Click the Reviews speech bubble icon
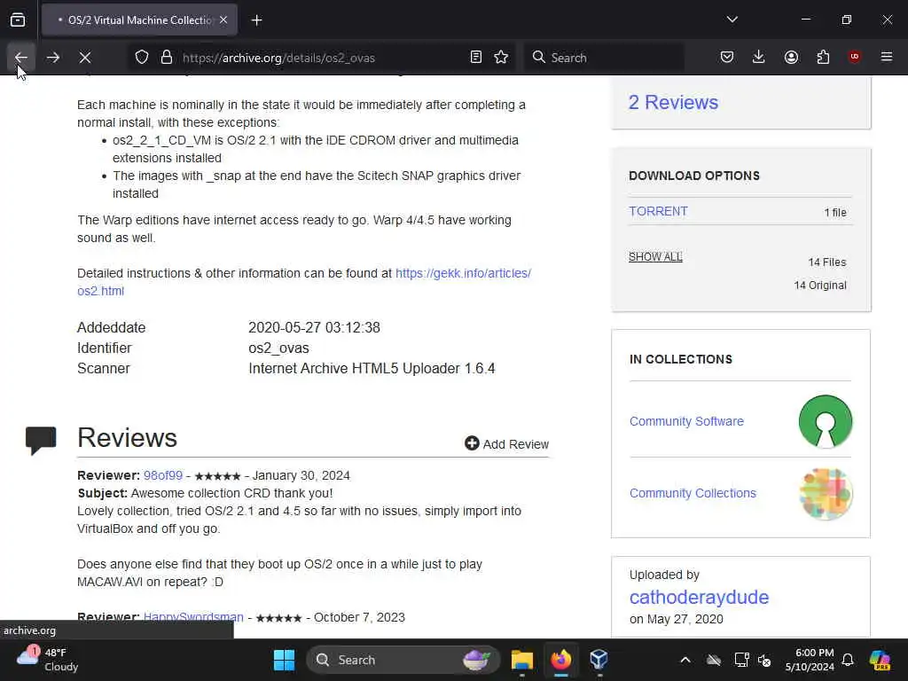 [x=41, y=441]
